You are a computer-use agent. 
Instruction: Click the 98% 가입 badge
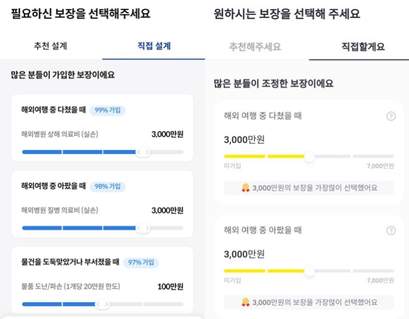tap(108, 186)
